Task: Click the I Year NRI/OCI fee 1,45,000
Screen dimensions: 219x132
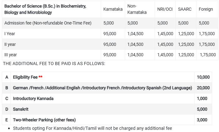Action: 165,34
